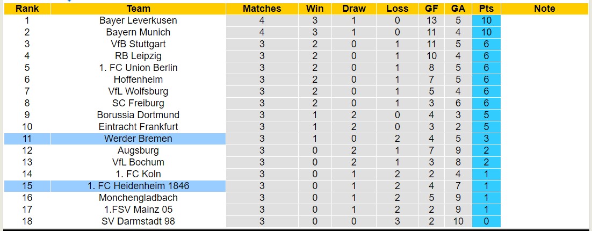Click the Team column header

(x=138, y=9)
